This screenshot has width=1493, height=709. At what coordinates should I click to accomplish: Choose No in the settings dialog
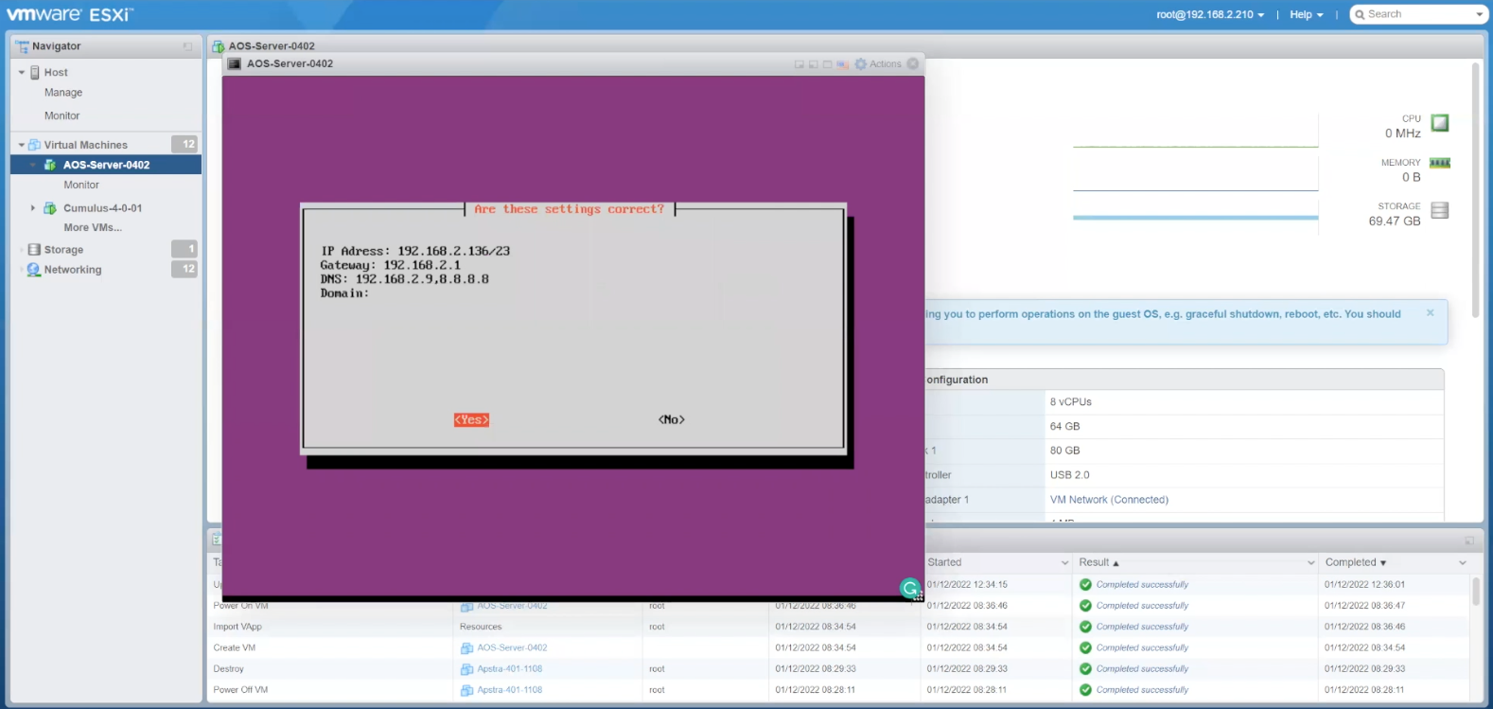[x=672, y=420]
